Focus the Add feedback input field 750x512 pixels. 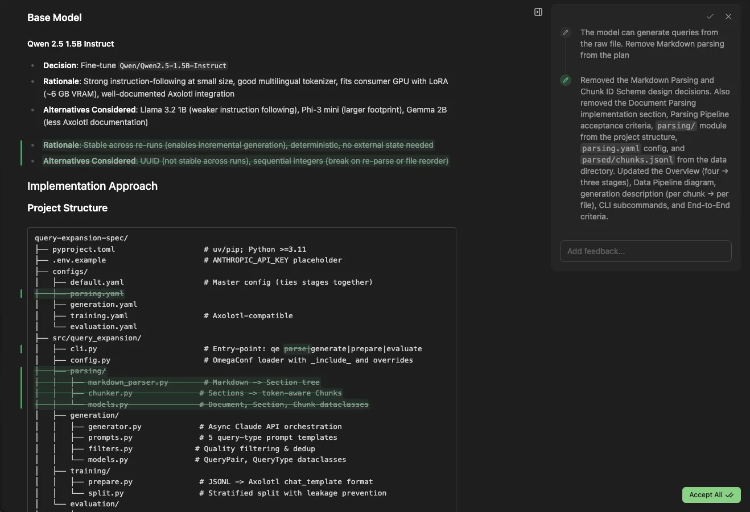645,251
